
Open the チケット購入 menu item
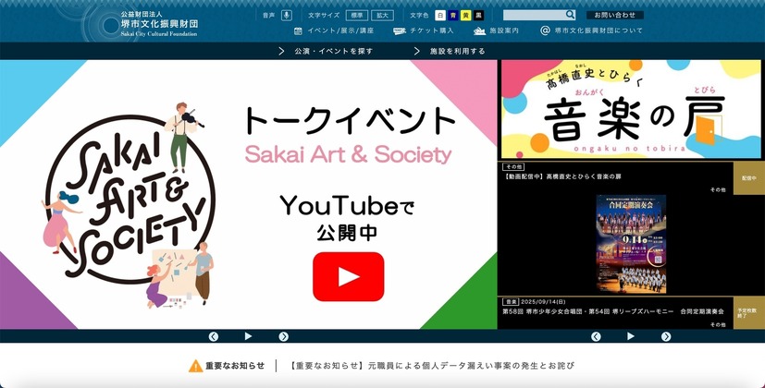432,30
